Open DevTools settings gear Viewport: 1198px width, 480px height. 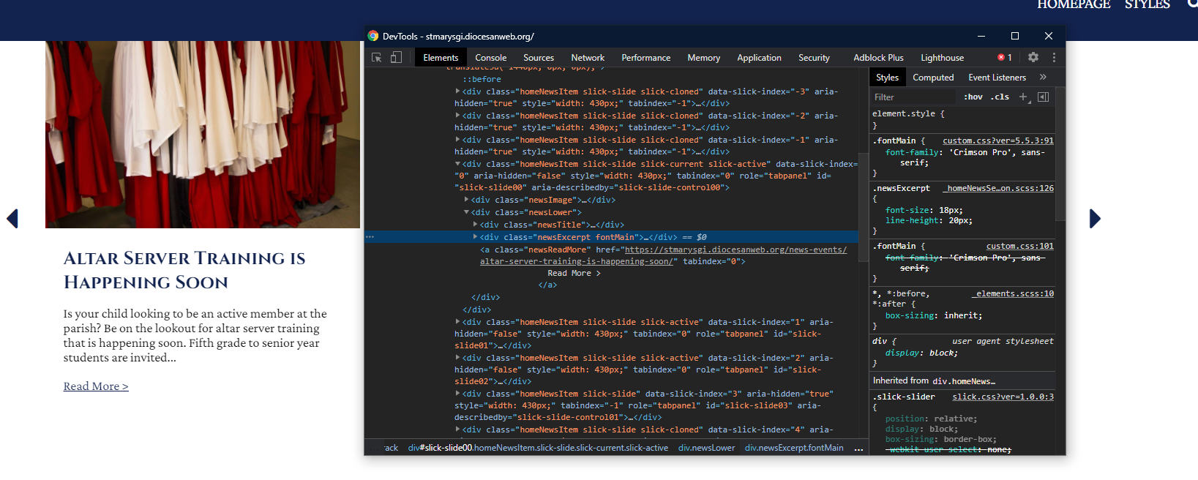tap(1033, 57)
